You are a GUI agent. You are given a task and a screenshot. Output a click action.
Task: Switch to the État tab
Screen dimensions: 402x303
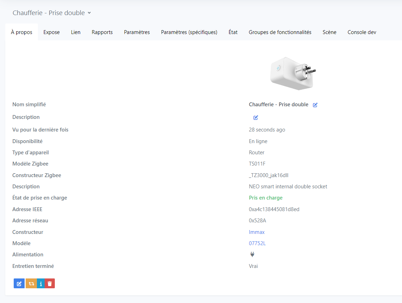(233, 32)
